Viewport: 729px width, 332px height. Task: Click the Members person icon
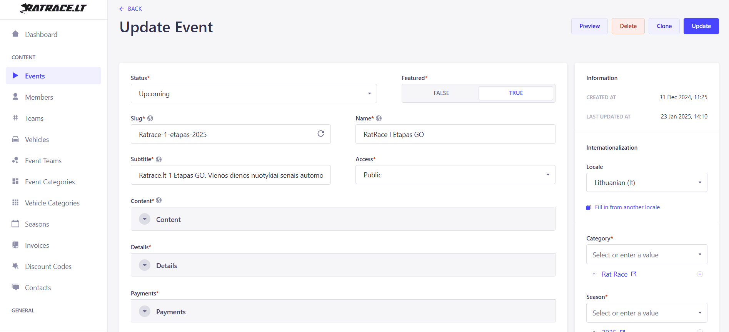coord(15,97)
